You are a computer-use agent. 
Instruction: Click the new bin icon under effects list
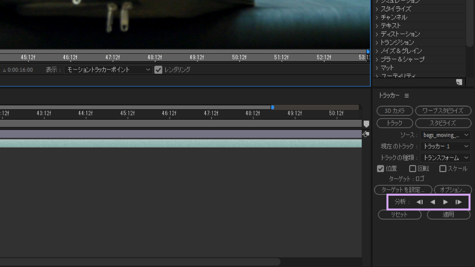point(459,82)
